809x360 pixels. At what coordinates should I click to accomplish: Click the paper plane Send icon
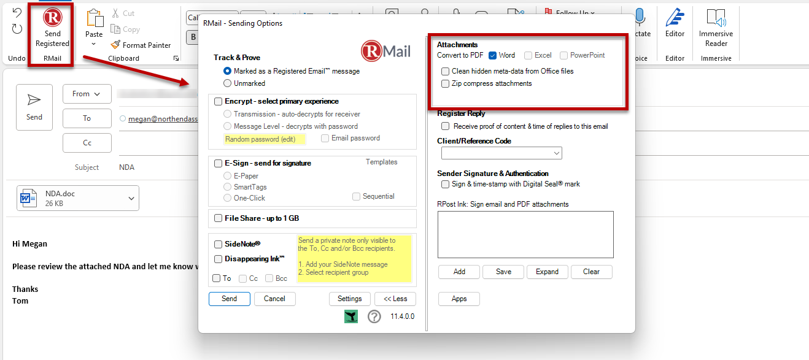pyautogui.click(x=34, y=101)
